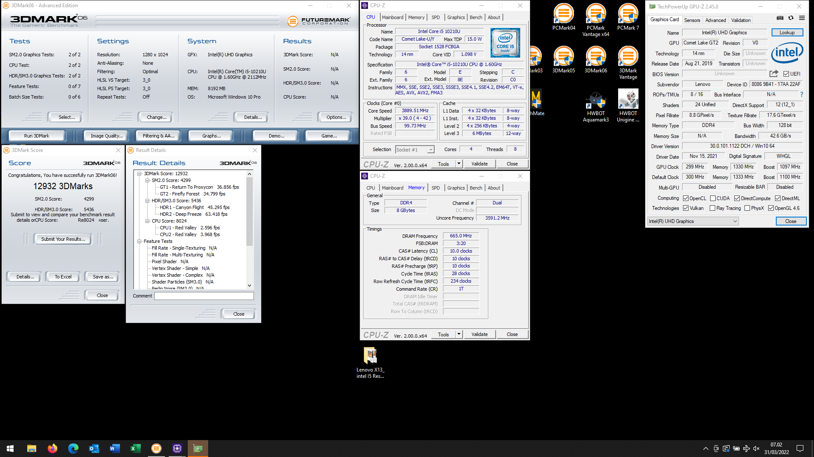Click the Image Quality button in 3DMark06
This screenshot has width=814, height=457.
pyautogui.click(x=106, y=136)
